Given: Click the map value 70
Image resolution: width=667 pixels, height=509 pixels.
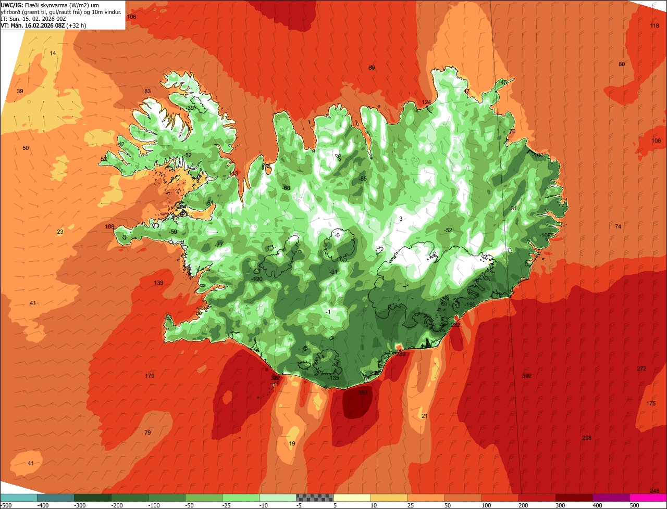Looking at the screenshot, I should [x=512, y=132].
